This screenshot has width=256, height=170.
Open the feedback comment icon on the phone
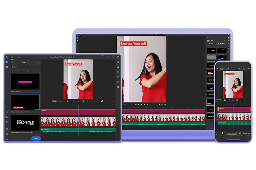pos(249,69)
